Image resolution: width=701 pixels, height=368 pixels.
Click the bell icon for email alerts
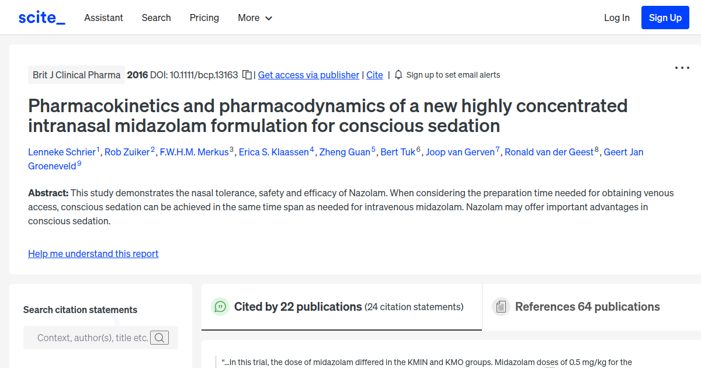[x=398, y=75]
